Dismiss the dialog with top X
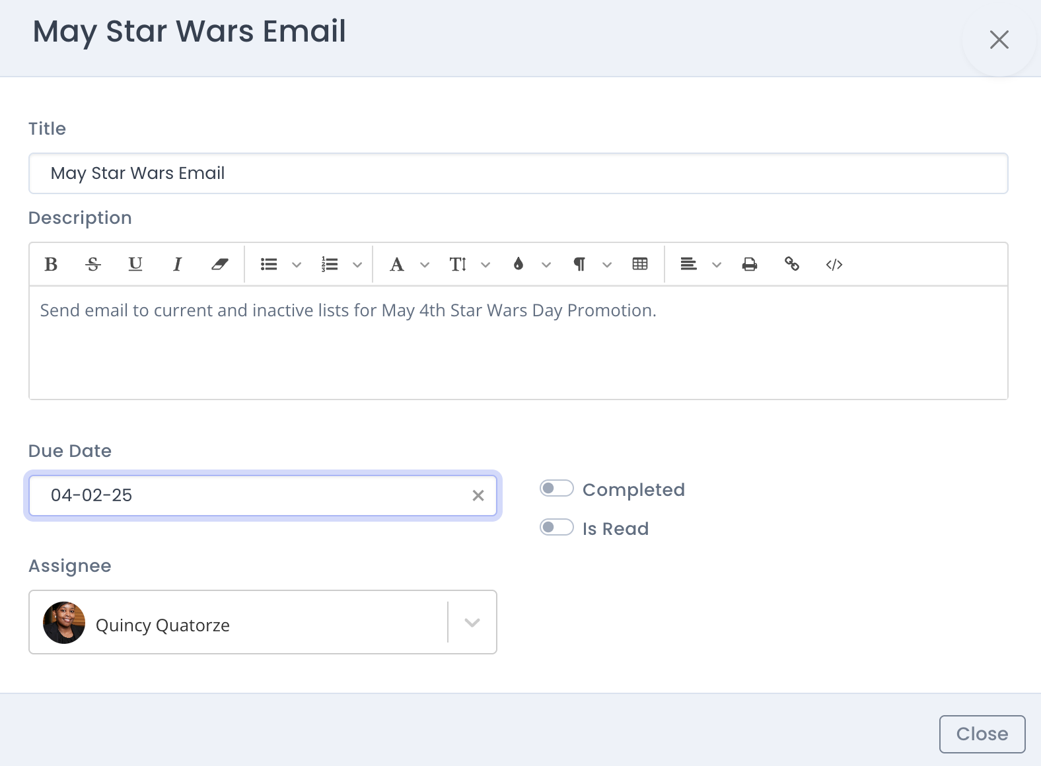This screenshot has height=766, width=1041. pos(999,40)
